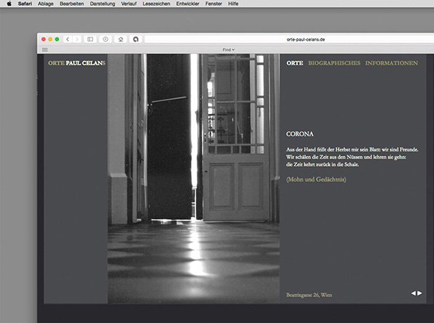Go to the INFORMATIONEN tab

click(x=392, y=63)
